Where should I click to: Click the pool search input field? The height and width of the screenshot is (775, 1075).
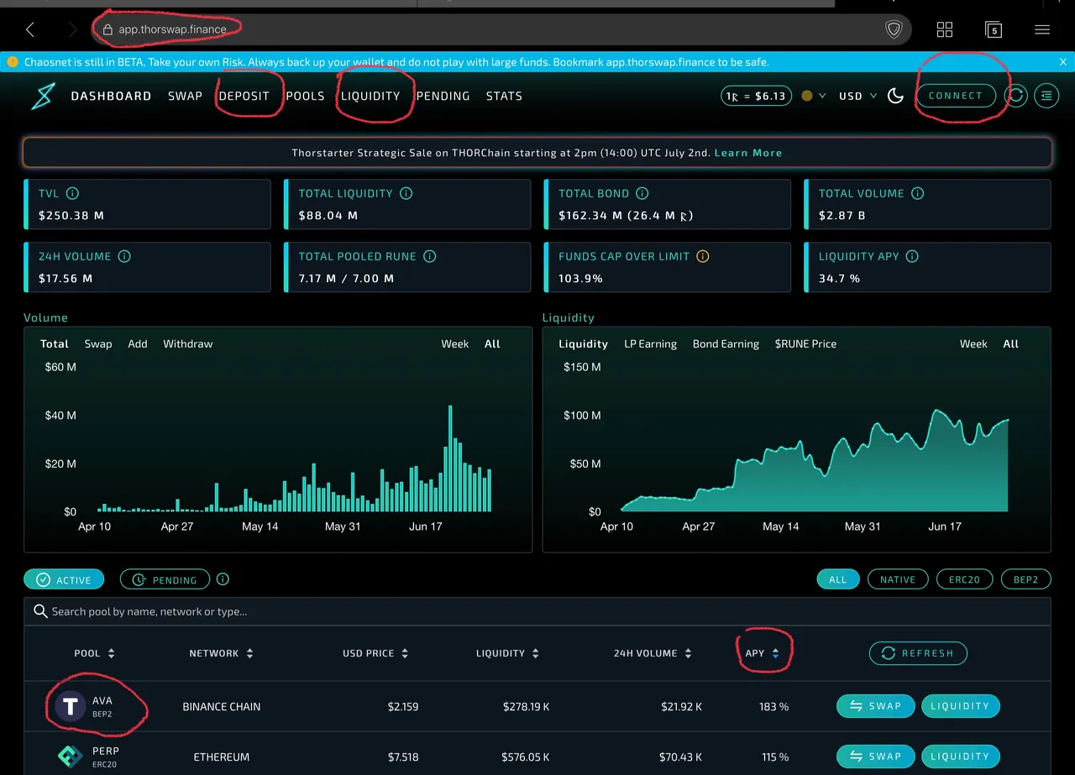(x=537, y=611)
